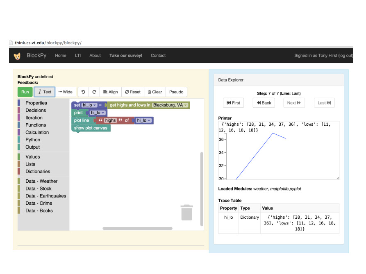The width and height of the screenshot is (366, 274).
Task: Open the Data - Earthquakes category
Action: pos(46,196)
